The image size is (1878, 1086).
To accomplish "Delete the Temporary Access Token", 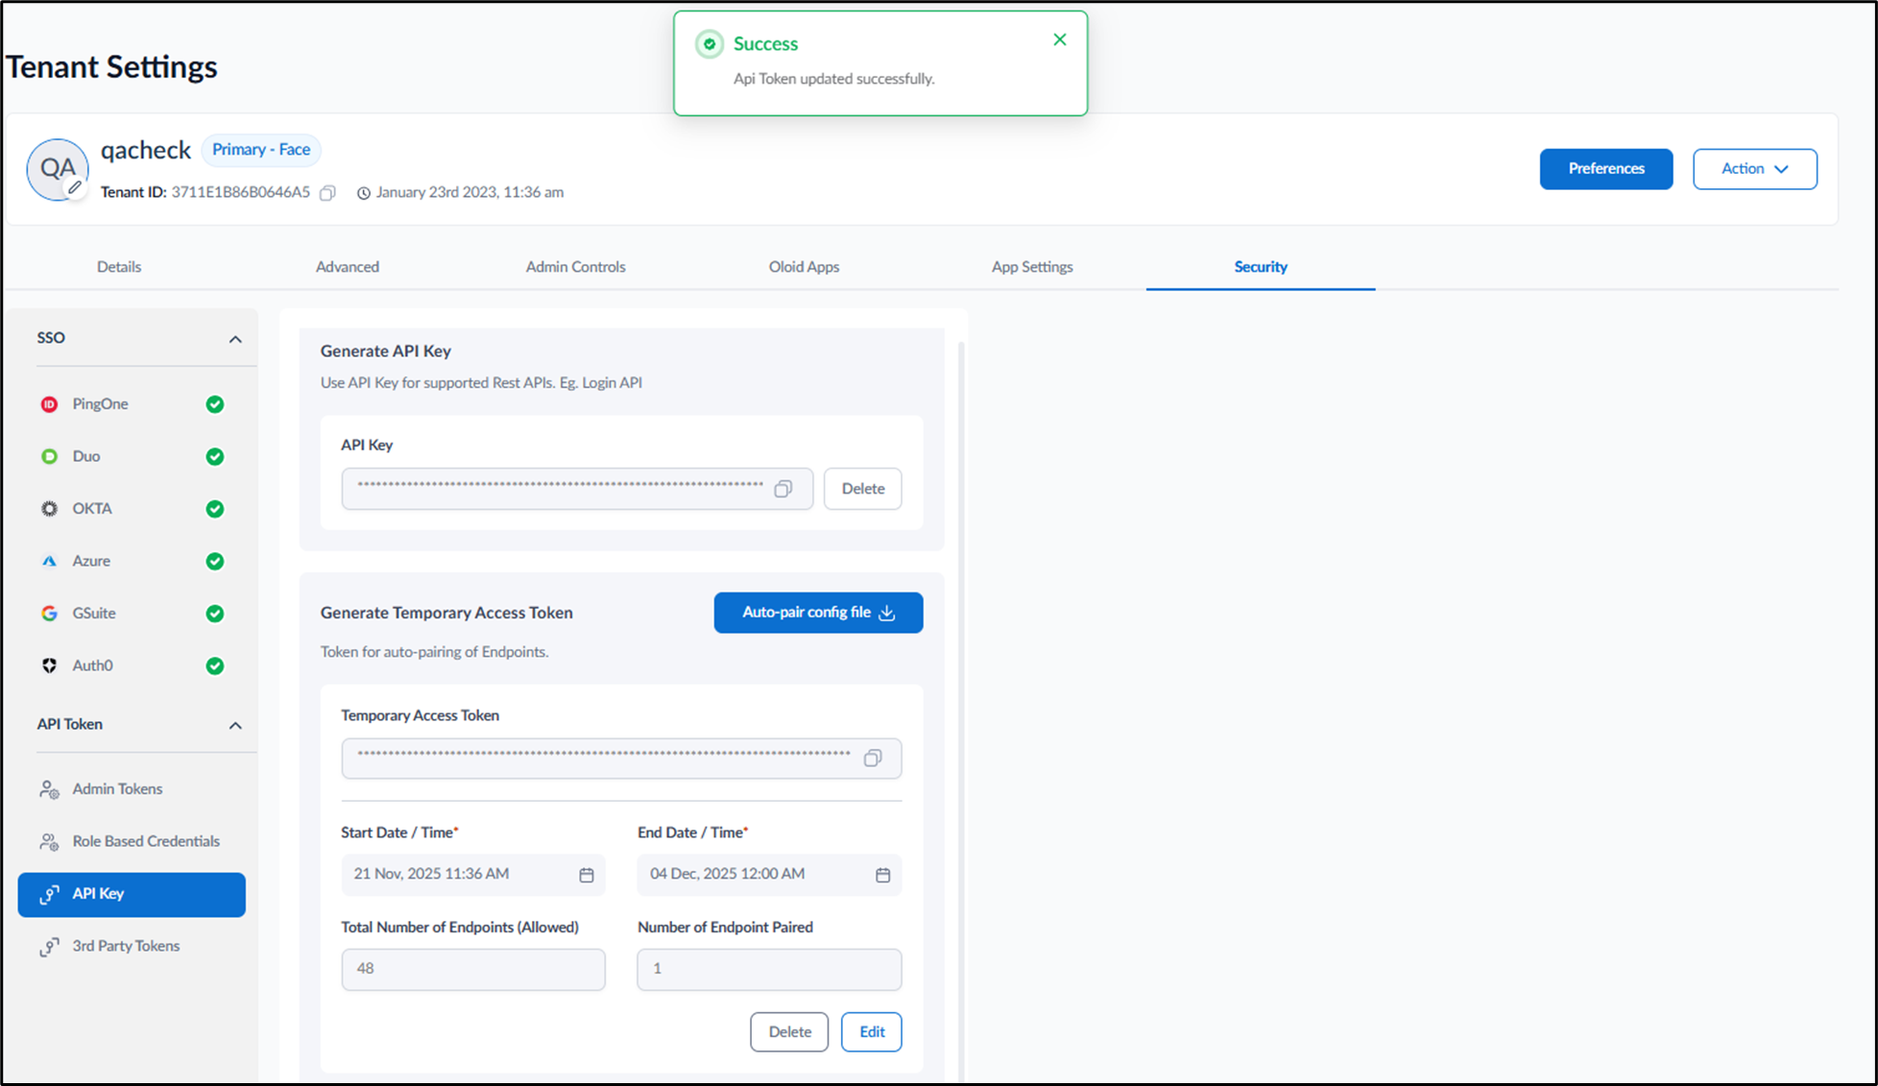I will pyautogui.click(x=789, y=1032).
